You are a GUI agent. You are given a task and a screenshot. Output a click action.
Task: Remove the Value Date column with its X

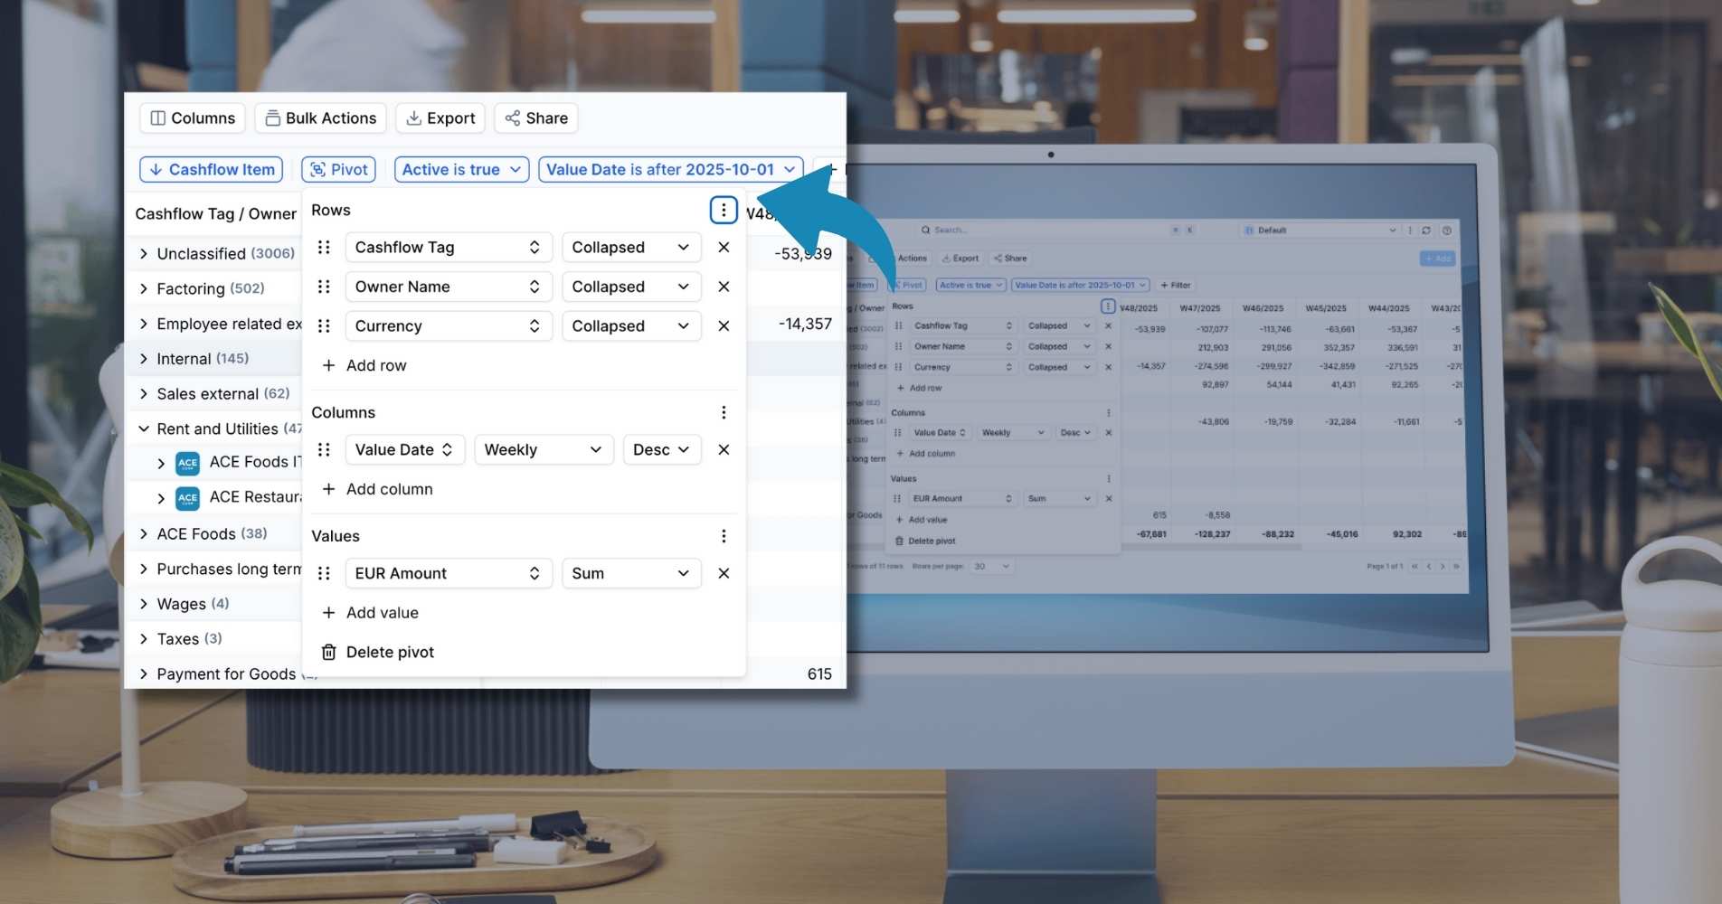coord(724,449)
